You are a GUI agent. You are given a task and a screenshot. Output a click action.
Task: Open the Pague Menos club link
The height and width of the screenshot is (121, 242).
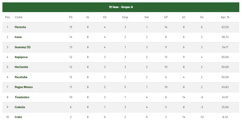[24, 87]
